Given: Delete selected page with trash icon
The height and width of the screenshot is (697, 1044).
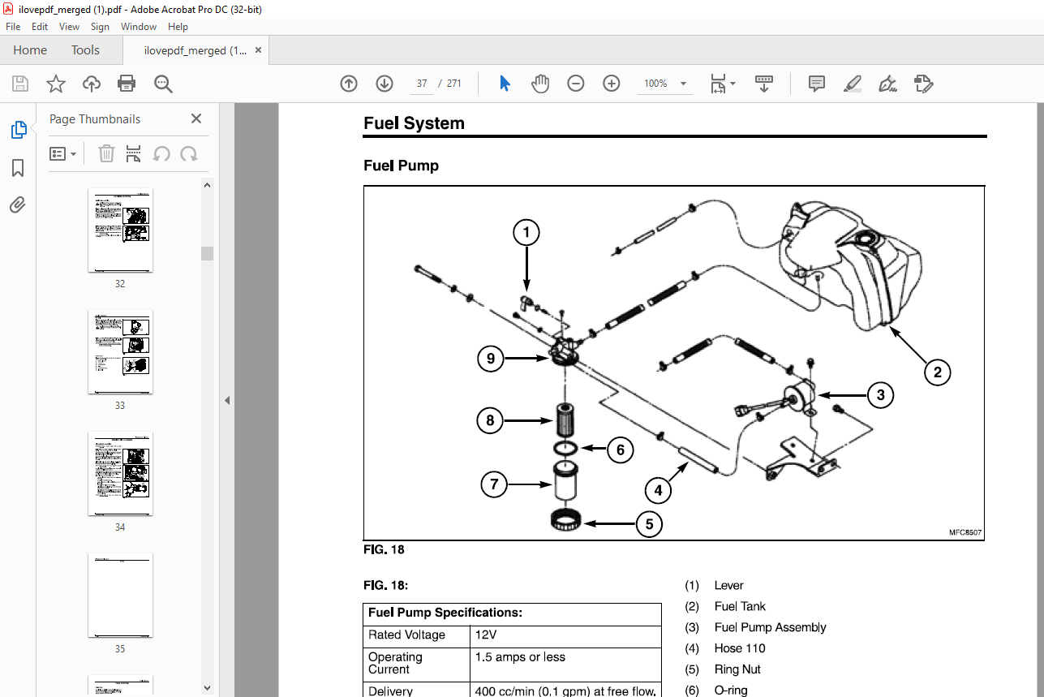Looking at the screenshot, I should click(106, 153).
